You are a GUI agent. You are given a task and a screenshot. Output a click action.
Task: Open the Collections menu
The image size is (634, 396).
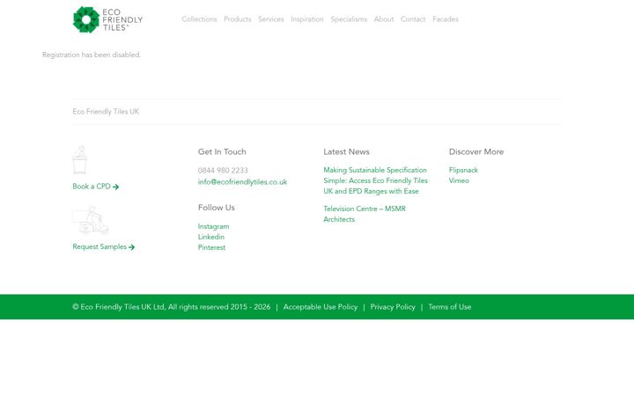pos(199,19)
